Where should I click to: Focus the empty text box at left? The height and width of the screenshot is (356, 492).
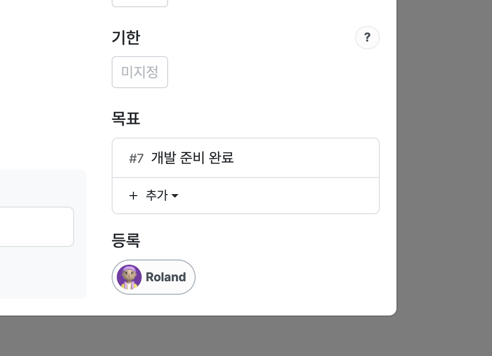(x=37, y=227)
